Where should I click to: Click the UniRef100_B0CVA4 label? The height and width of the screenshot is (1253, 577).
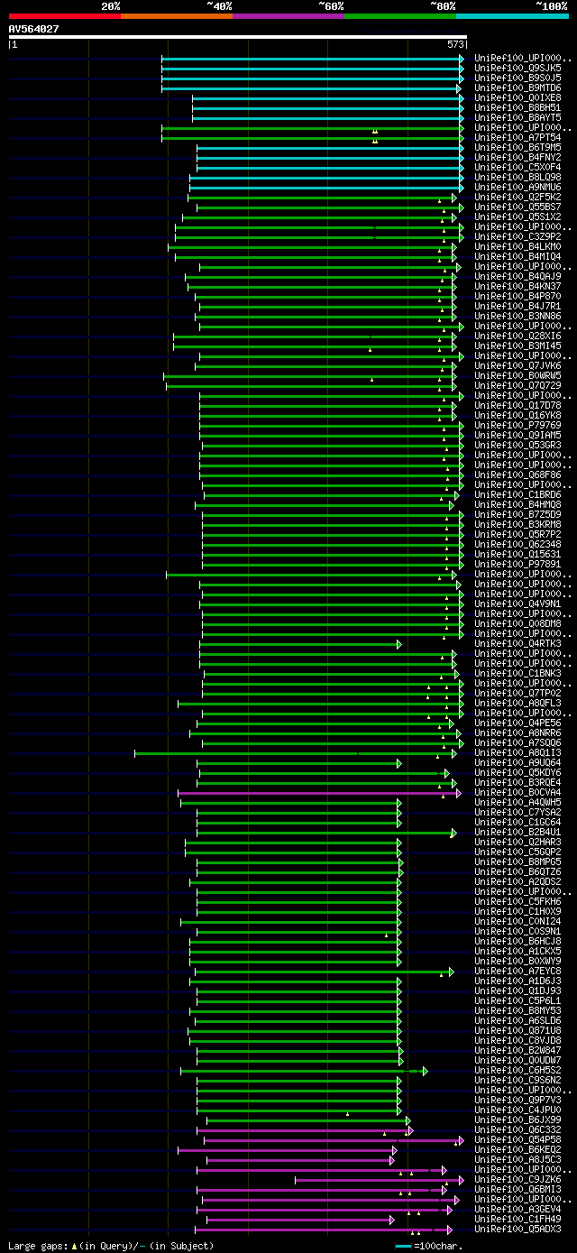tap(518, 792)
